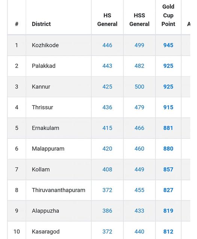Screen dimensions: 197x239
Task: Select Thiruvananthapuram's HSS General score 455
Action: click(x=139, y=190)
